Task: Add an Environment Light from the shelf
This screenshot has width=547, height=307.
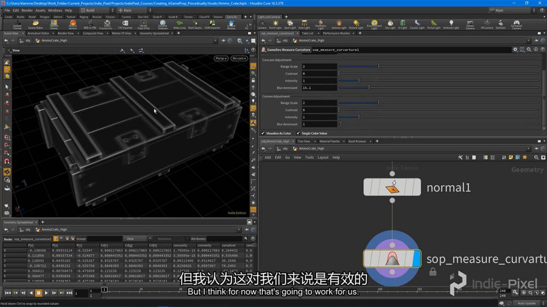Action: [x=374, y=25]
